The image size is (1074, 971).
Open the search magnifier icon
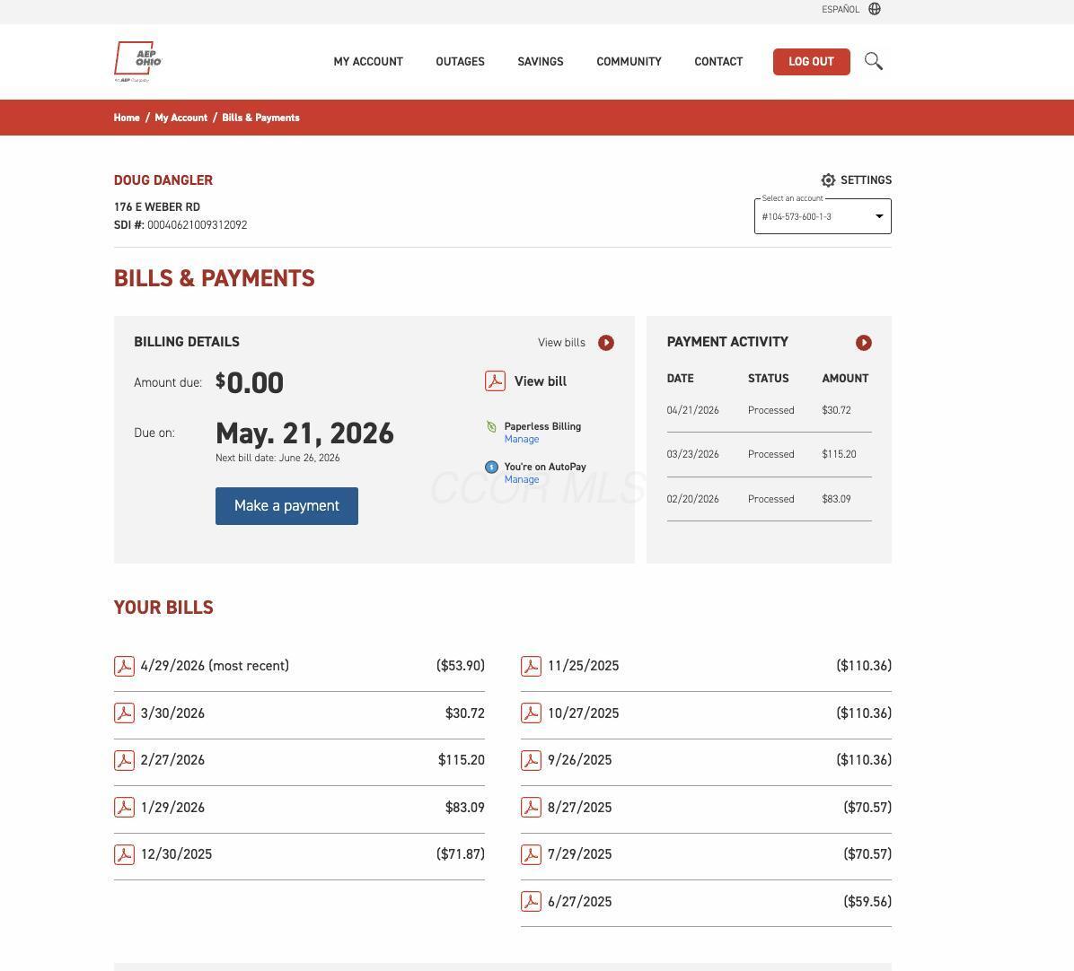point(874,61)
